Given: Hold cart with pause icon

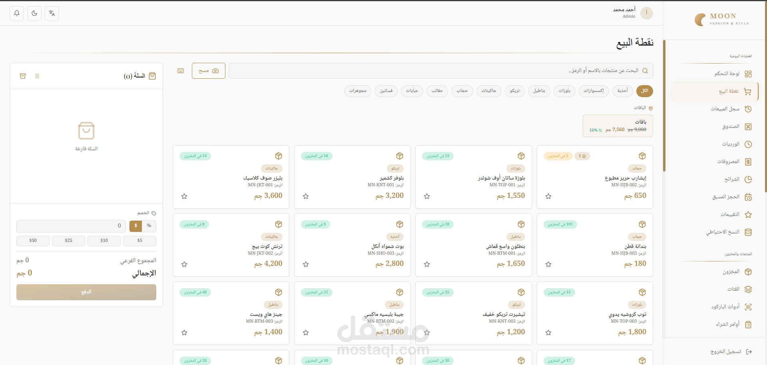Looking at the screenshot, I should pos(37,76).
